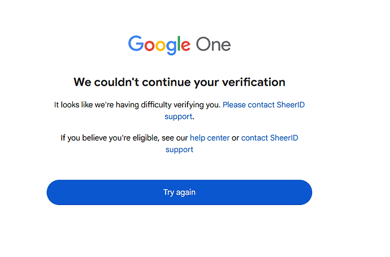Click the word or between the two links
The width and height of the screenshot is (390, 257).
(235, 138)
